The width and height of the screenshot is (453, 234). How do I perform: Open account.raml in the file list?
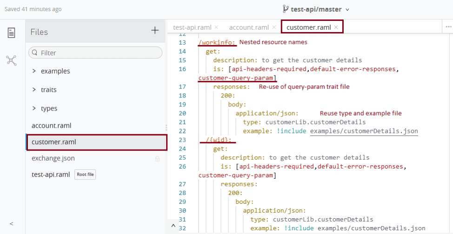(x=52, y=126)
